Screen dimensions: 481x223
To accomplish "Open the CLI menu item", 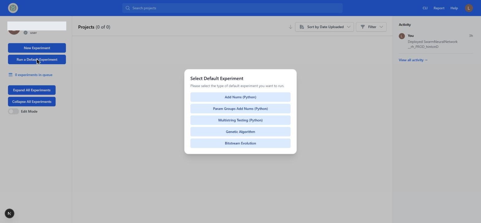I will click(x=425, y=8).
